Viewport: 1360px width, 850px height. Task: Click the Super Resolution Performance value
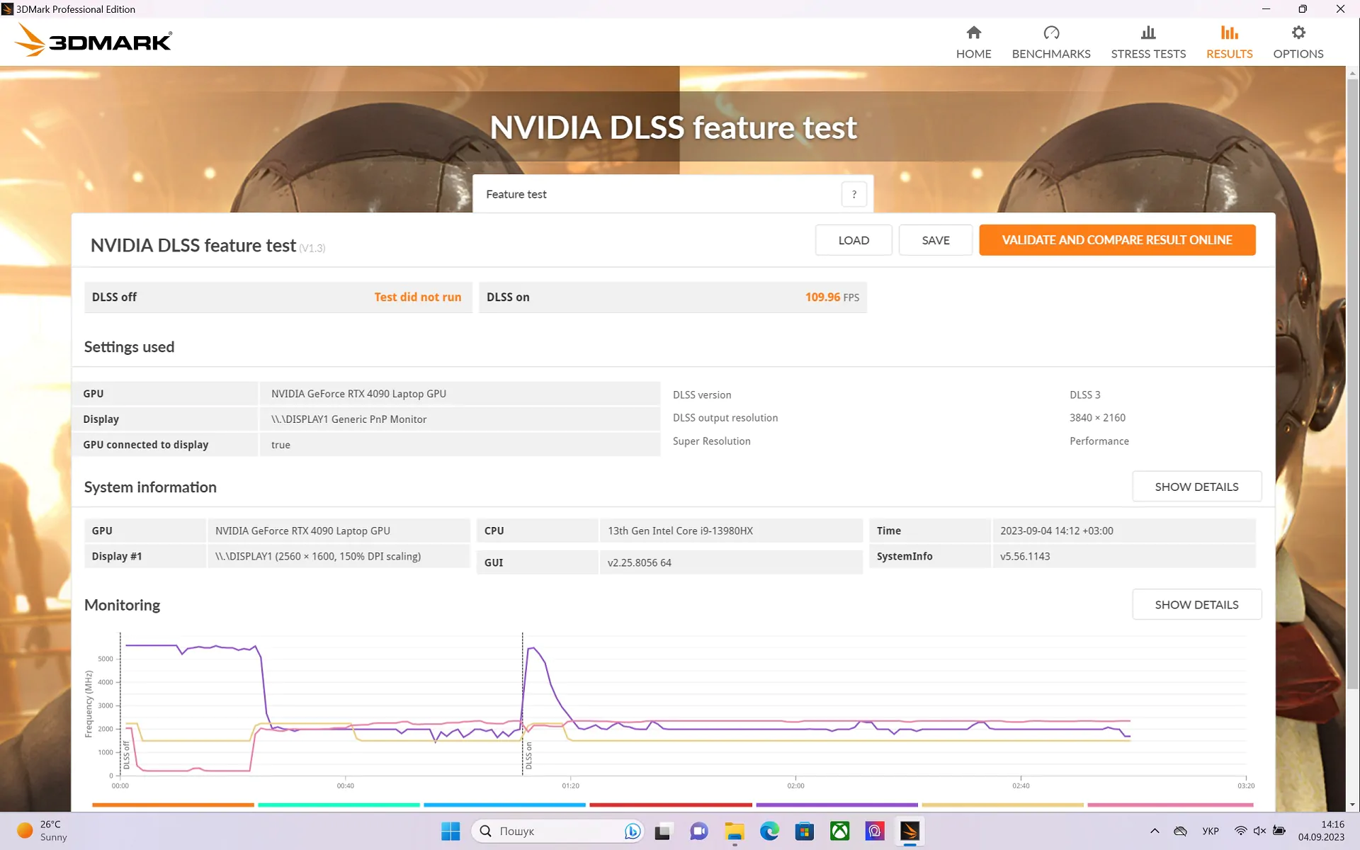[1099, 441]
